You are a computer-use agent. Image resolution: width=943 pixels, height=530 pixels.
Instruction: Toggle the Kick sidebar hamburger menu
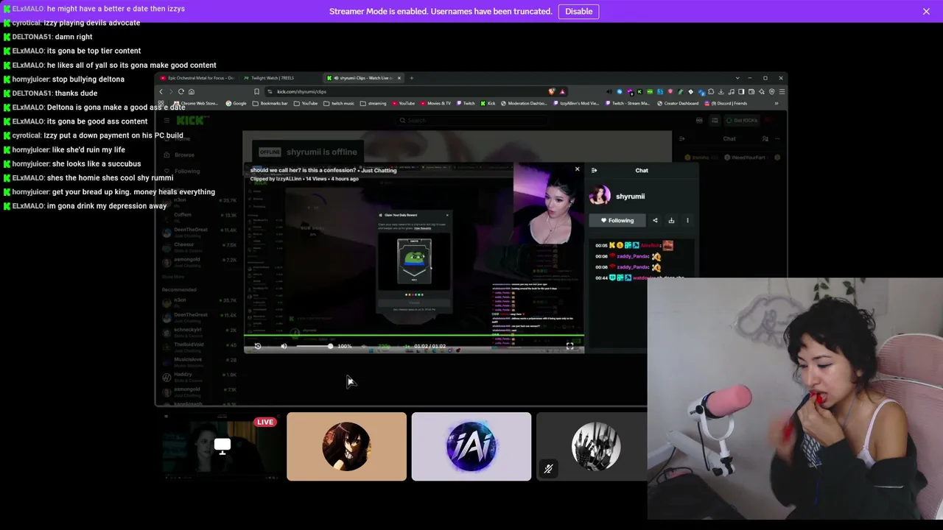coord(167,120)
